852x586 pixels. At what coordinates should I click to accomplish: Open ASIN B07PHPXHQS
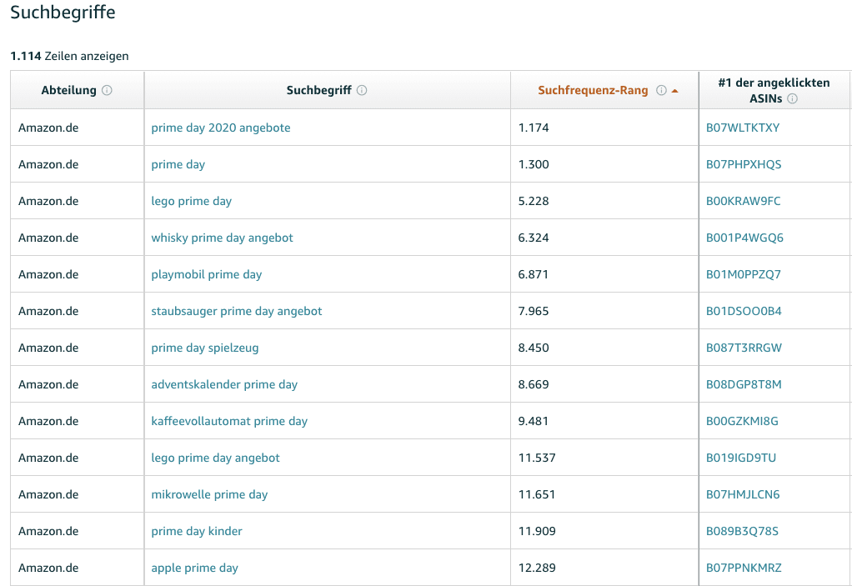744,164
